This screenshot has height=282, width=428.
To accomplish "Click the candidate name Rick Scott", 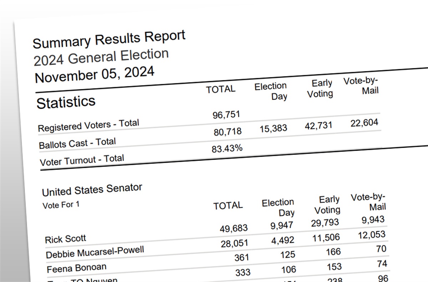I will click(x=66, y=239).
